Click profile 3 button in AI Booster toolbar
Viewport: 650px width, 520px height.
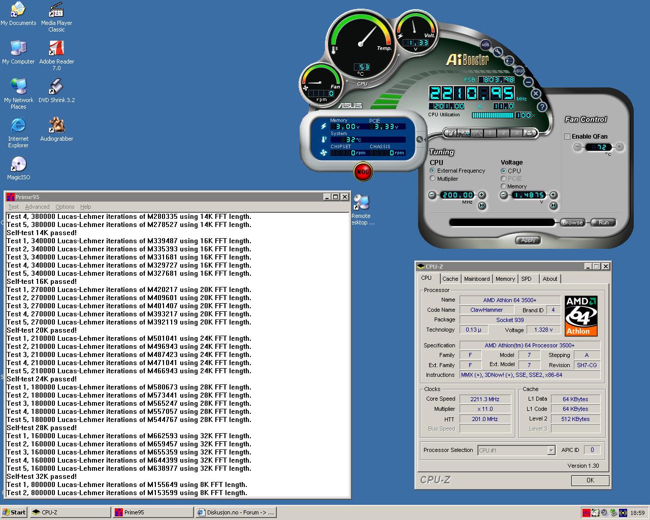click(516, 133)
